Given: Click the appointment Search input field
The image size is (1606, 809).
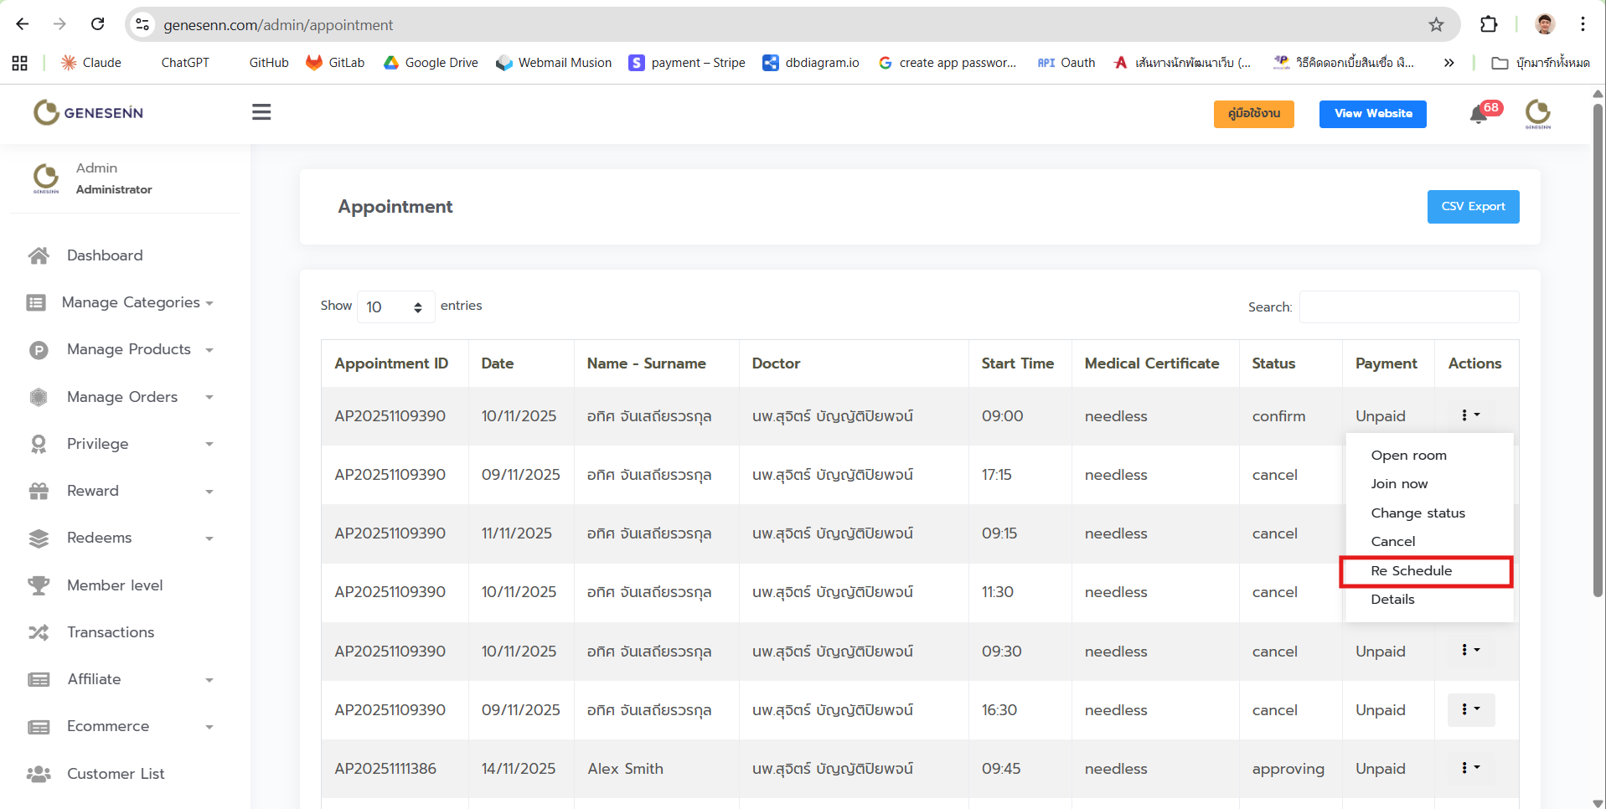Looking at the screenshot, I should (x=1408, y=307).
